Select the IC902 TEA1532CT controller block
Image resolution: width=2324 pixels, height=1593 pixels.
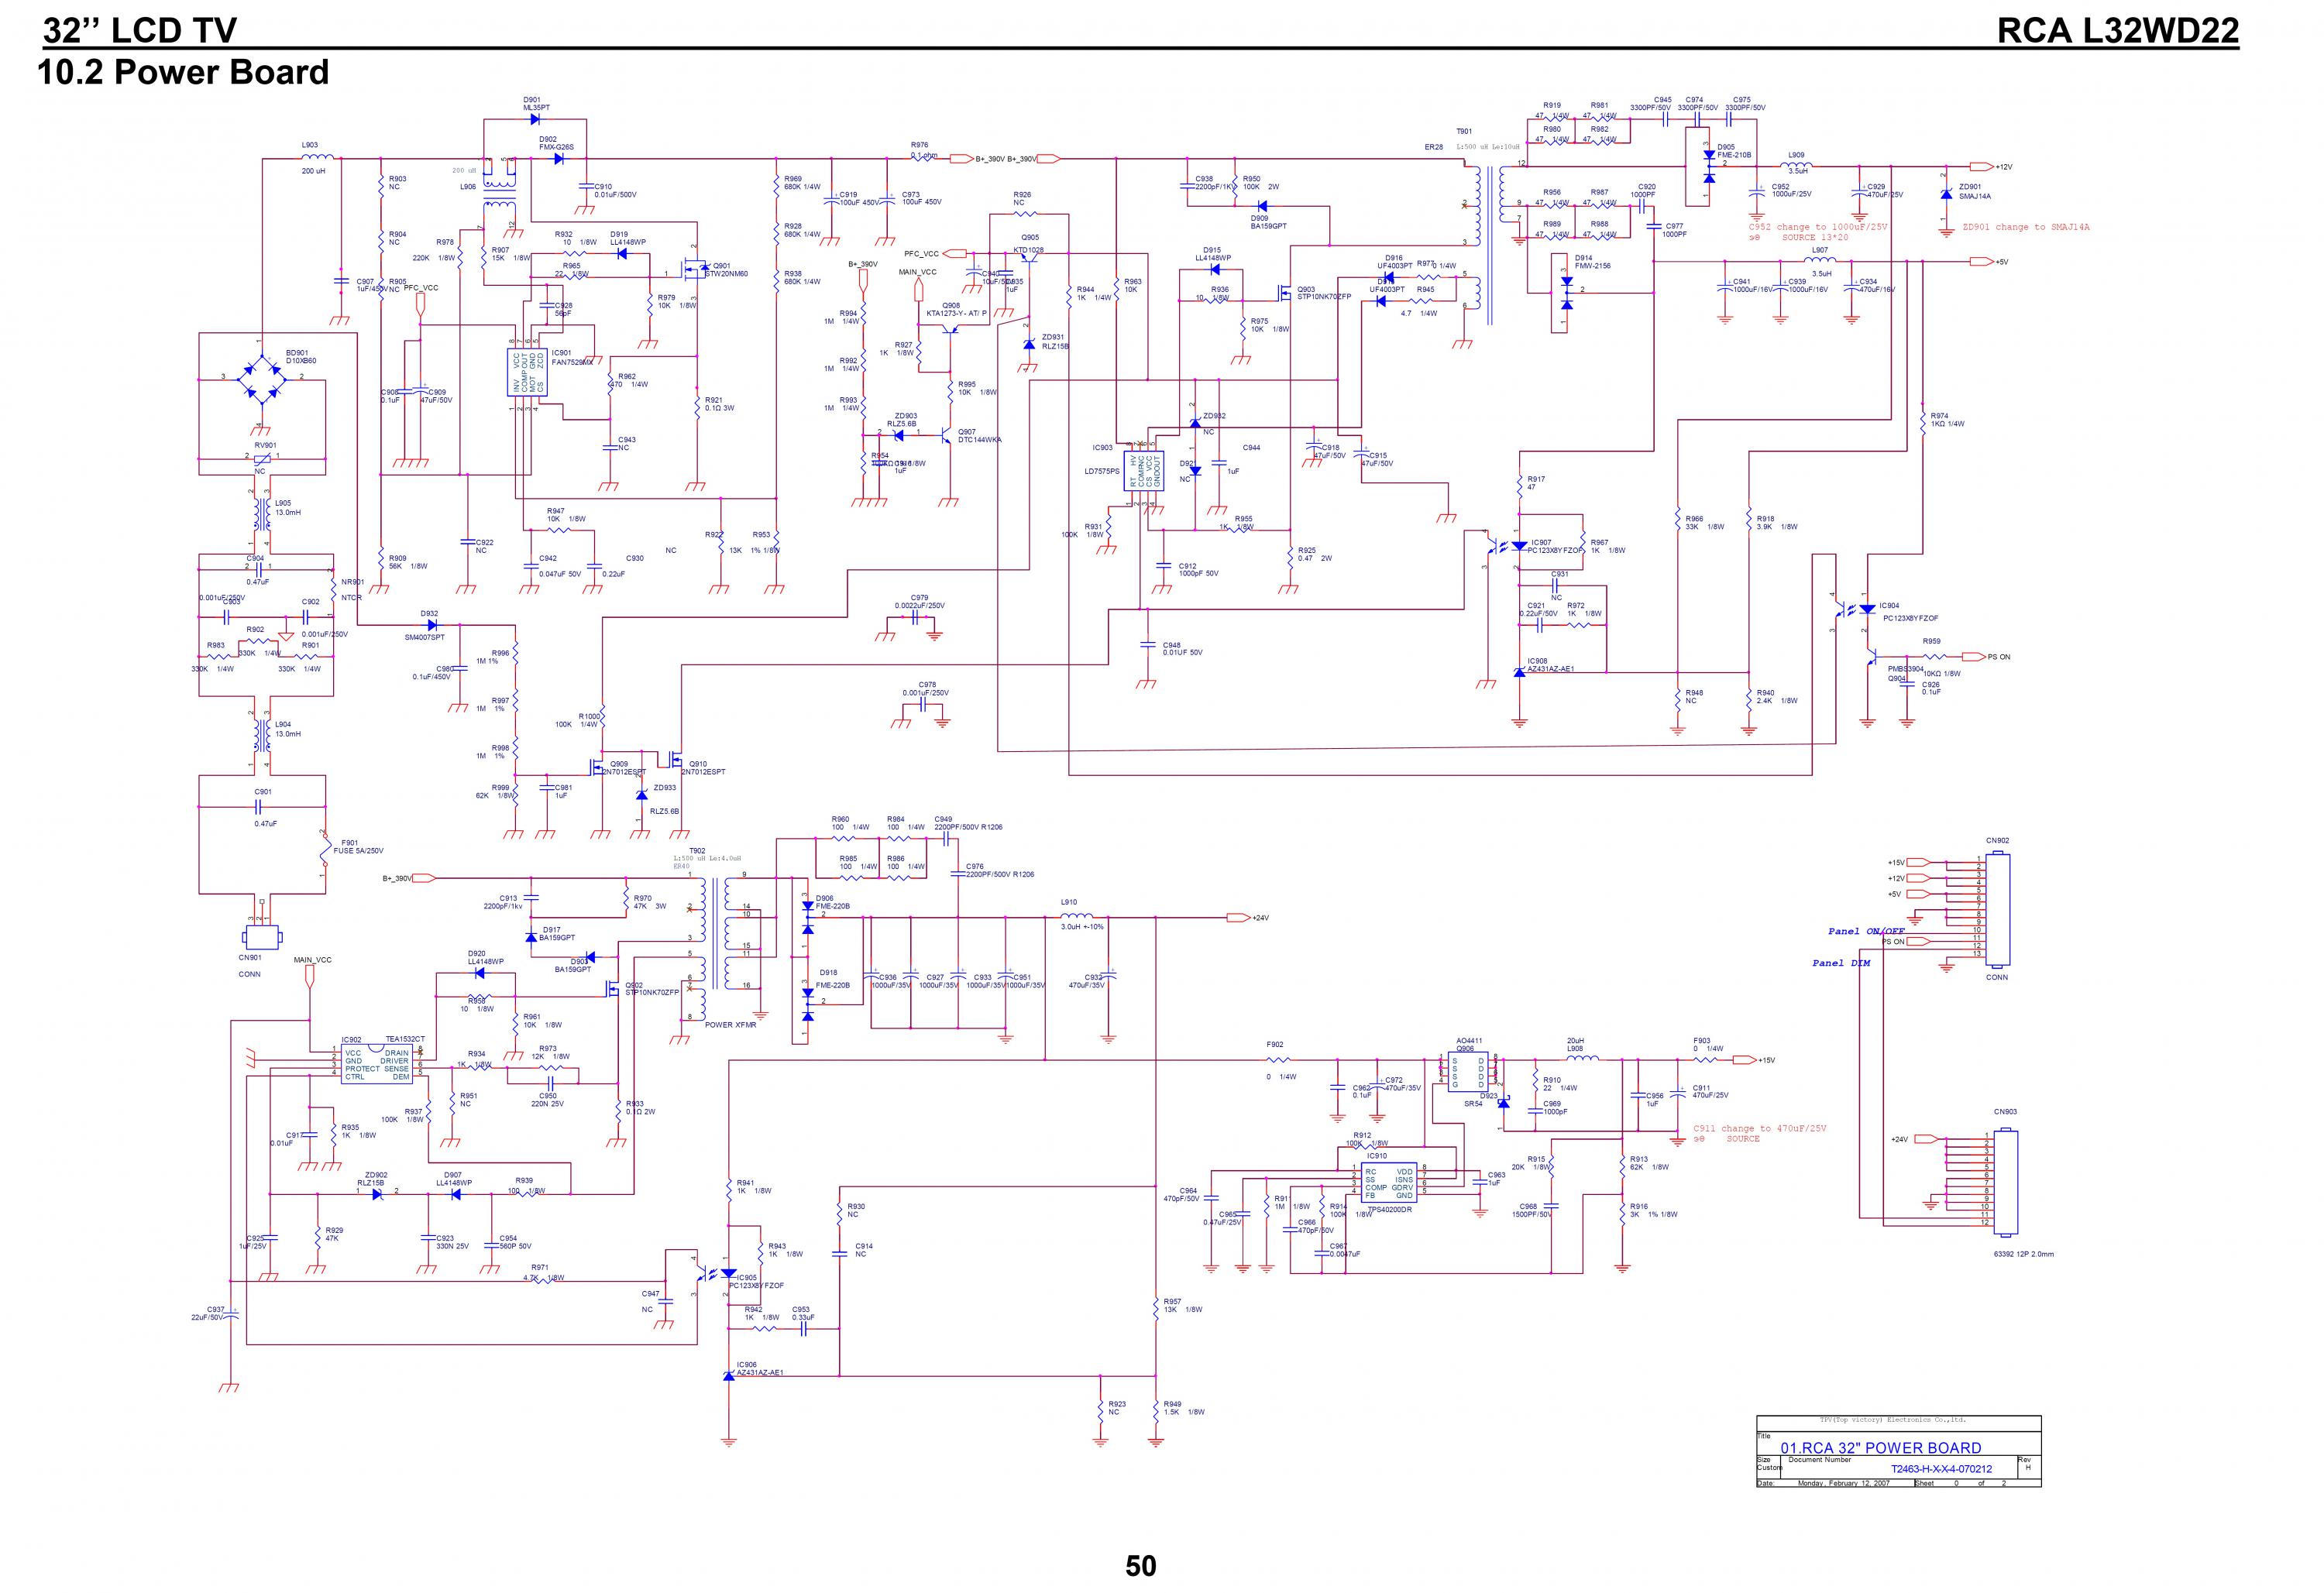pyautogui.click(x=376, y=1064)
